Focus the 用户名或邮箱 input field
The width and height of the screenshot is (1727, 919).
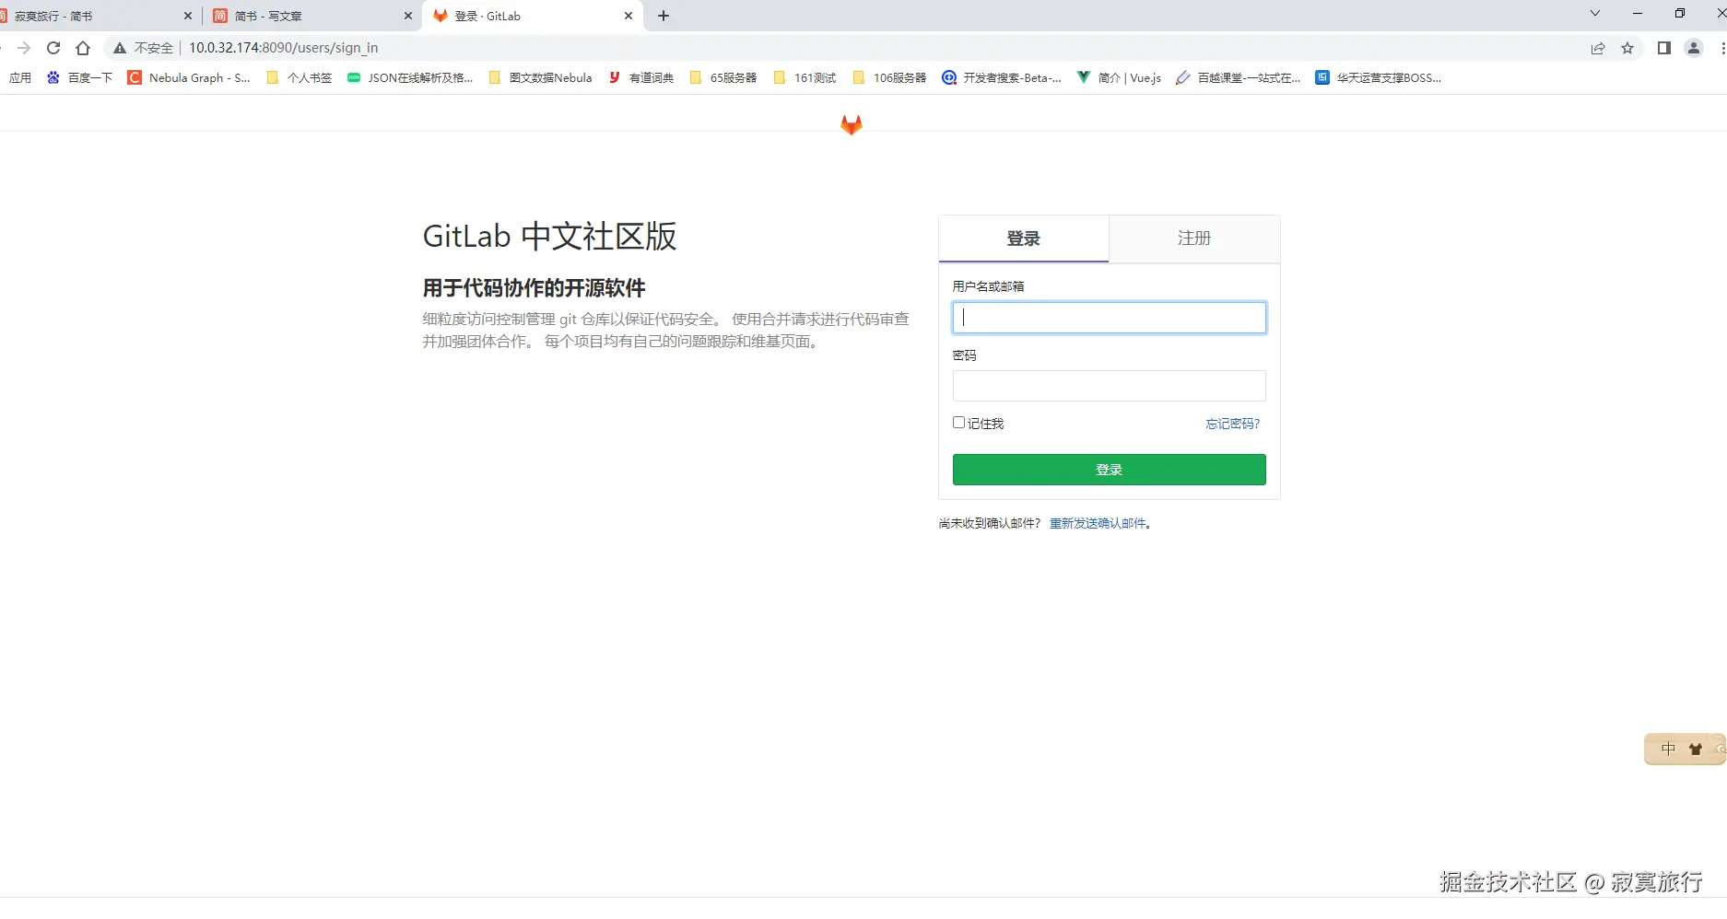[x=1109, y=318]
